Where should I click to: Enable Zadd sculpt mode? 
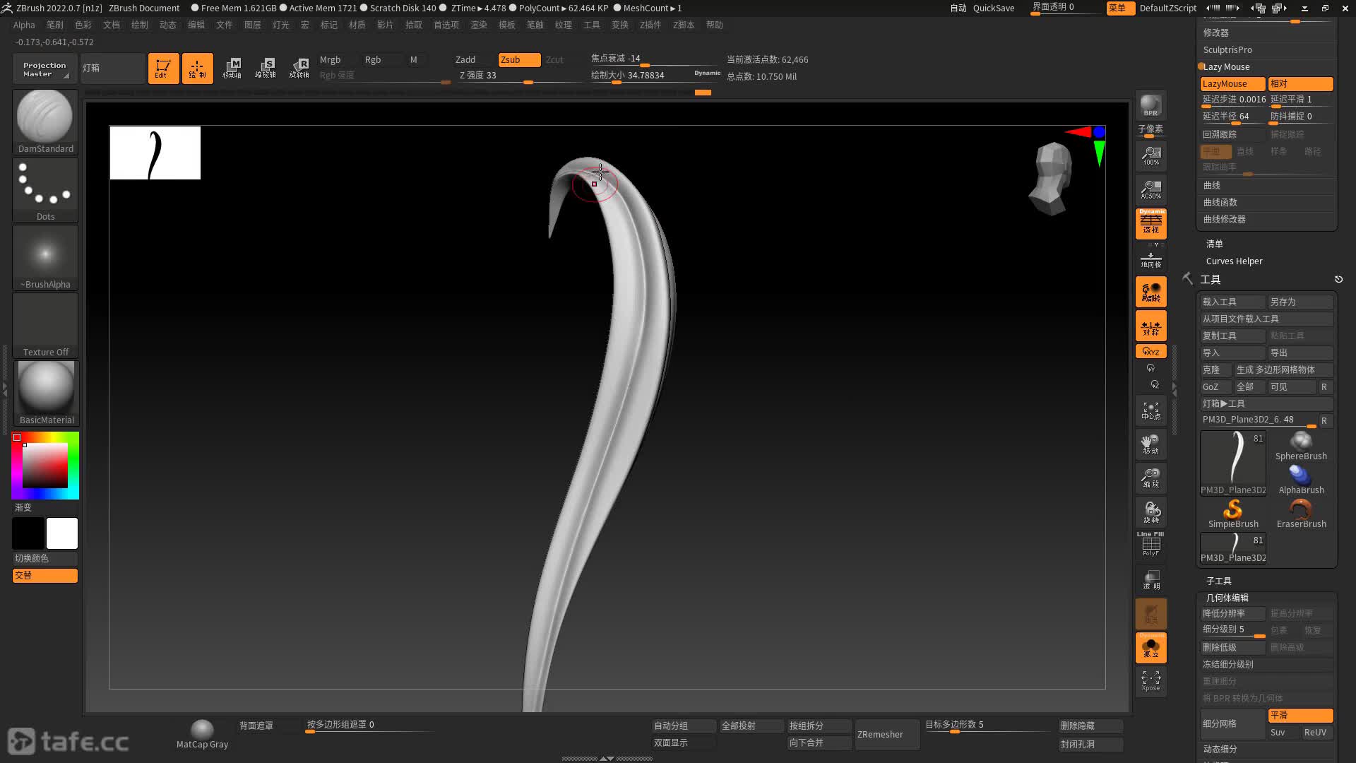(x=465, y=59)
